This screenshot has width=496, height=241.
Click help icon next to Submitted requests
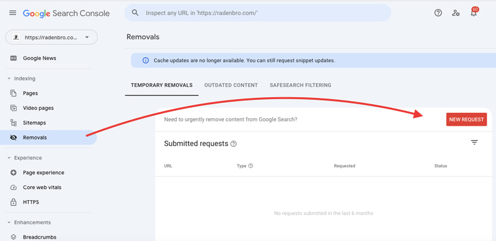pyautogui.click(x=234, y=144)
